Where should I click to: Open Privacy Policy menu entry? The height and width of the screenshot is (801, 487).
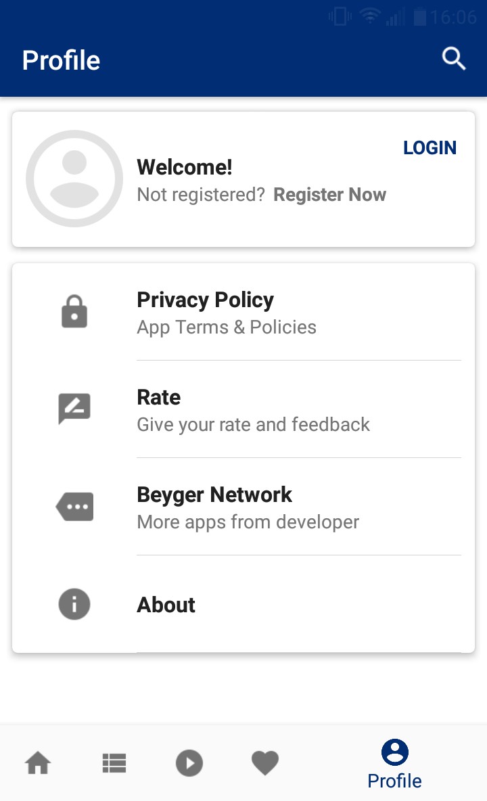tap(206, 300)
